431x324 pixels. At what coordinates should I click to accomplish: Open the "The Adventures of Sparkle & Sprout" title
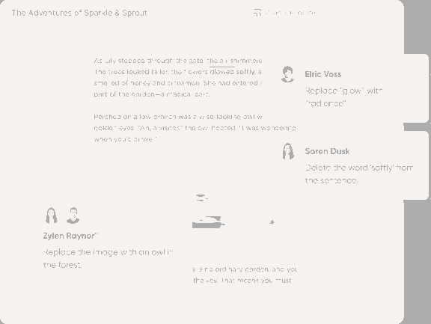point(79,13)
